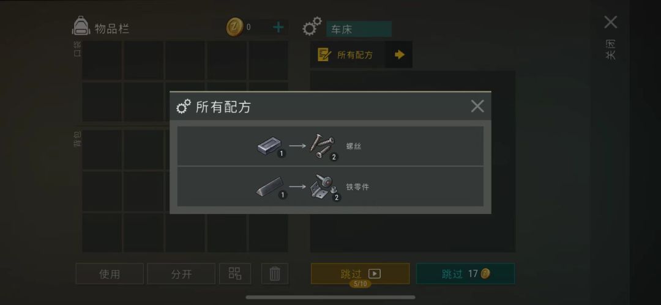Add coins with the plus icon

pos(278,28)
